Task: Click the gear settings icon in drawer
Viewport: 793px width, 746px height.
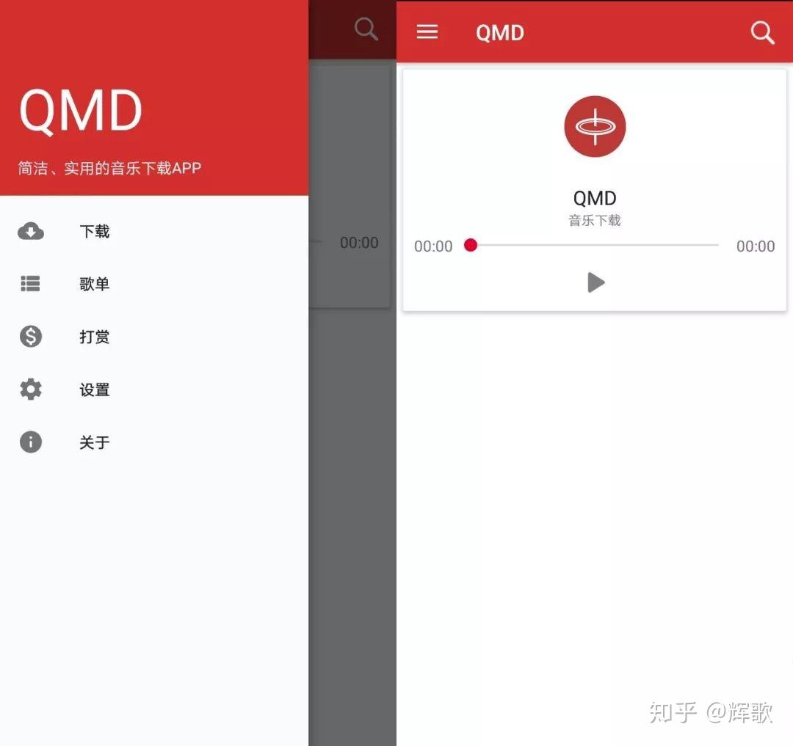Action: [x=31, y=390]
